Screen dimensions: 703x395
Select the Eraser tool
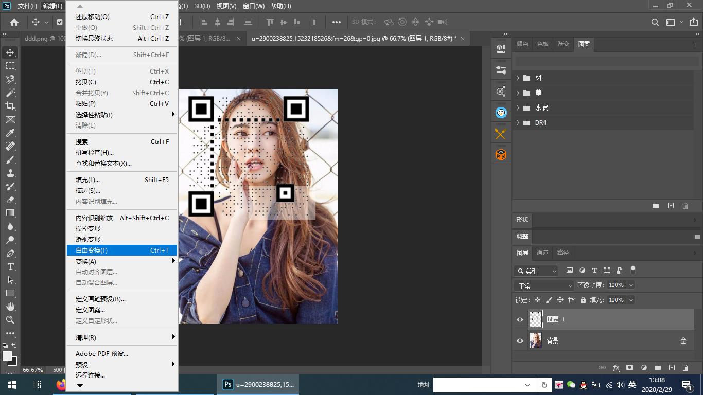click(10, 200)
